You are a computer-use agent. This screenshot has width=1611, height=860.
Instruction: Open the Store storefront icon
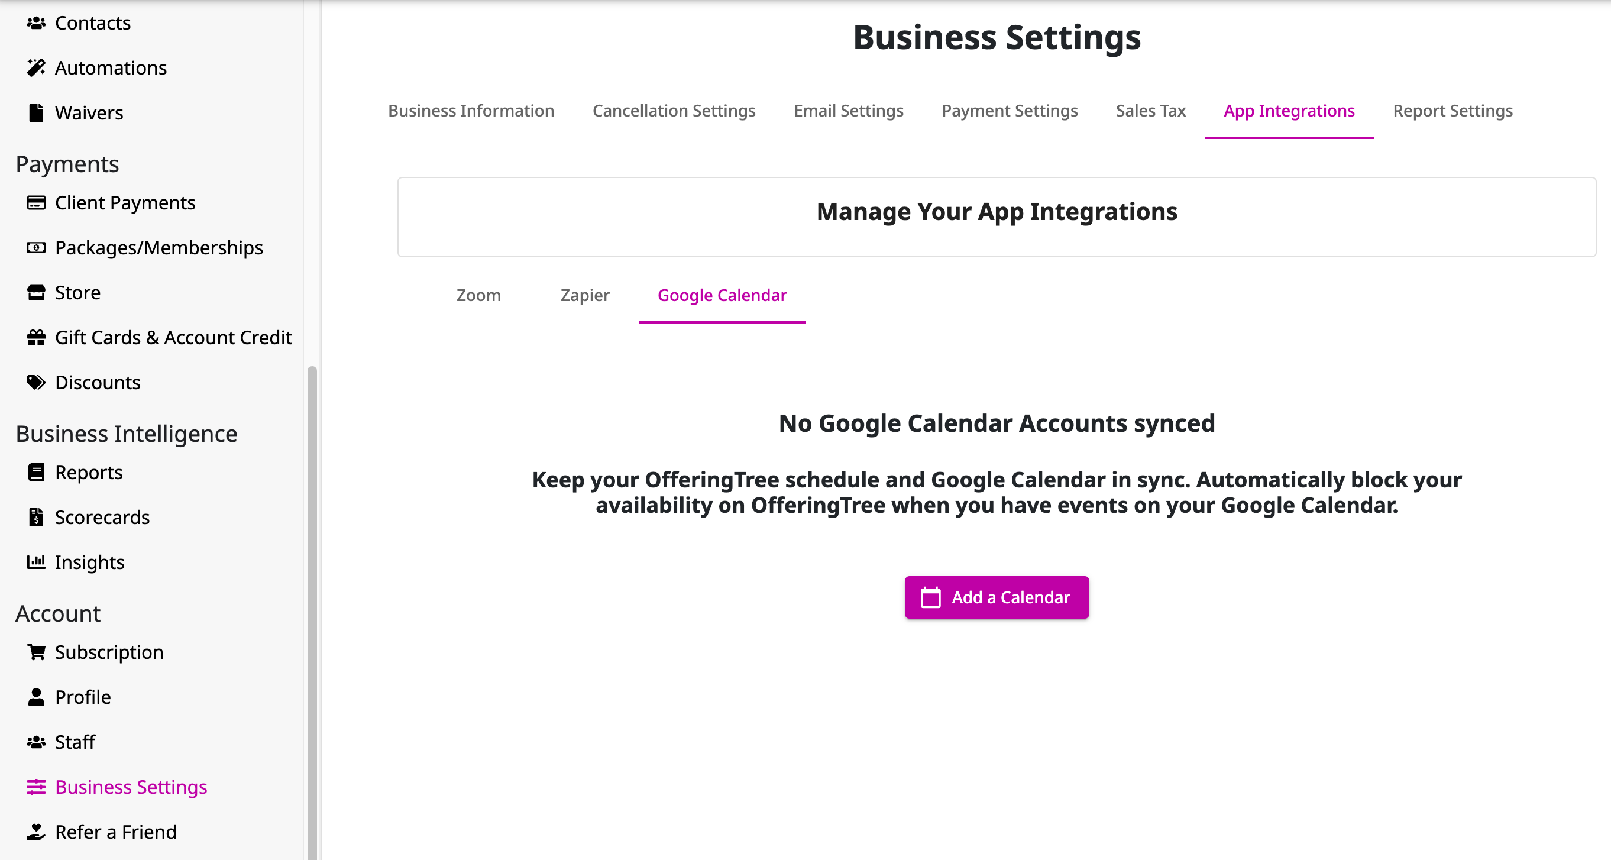click(37, 292)
